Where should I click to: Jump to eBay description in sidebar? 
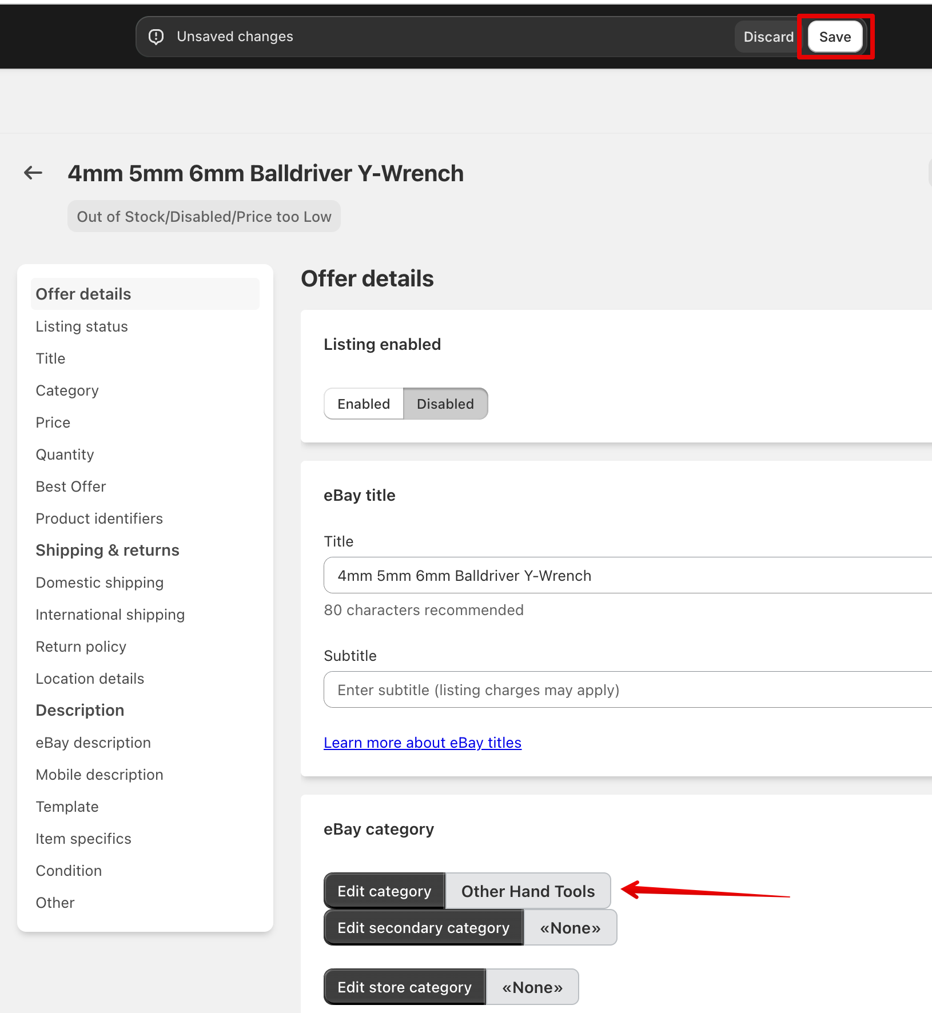coord(93,743)
